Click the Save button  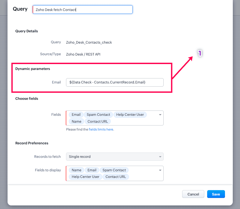(216, 194)
